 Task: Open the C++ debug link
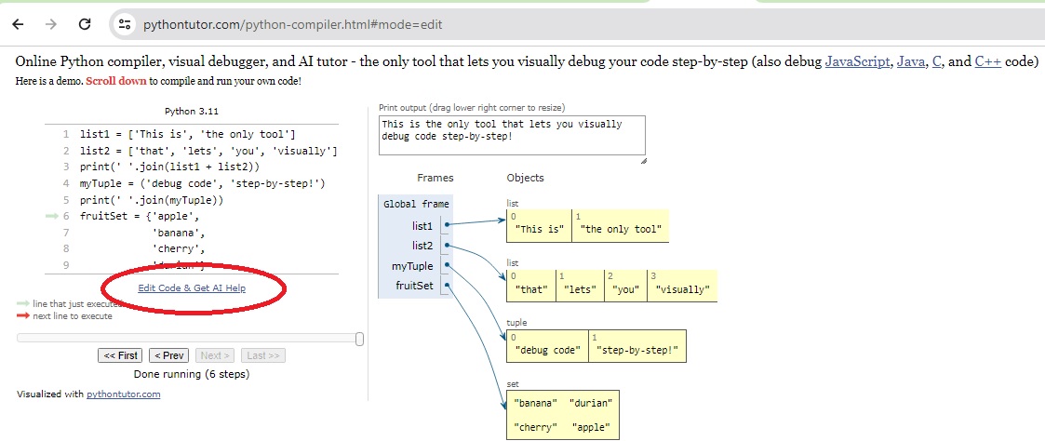(x=987, y=62)
